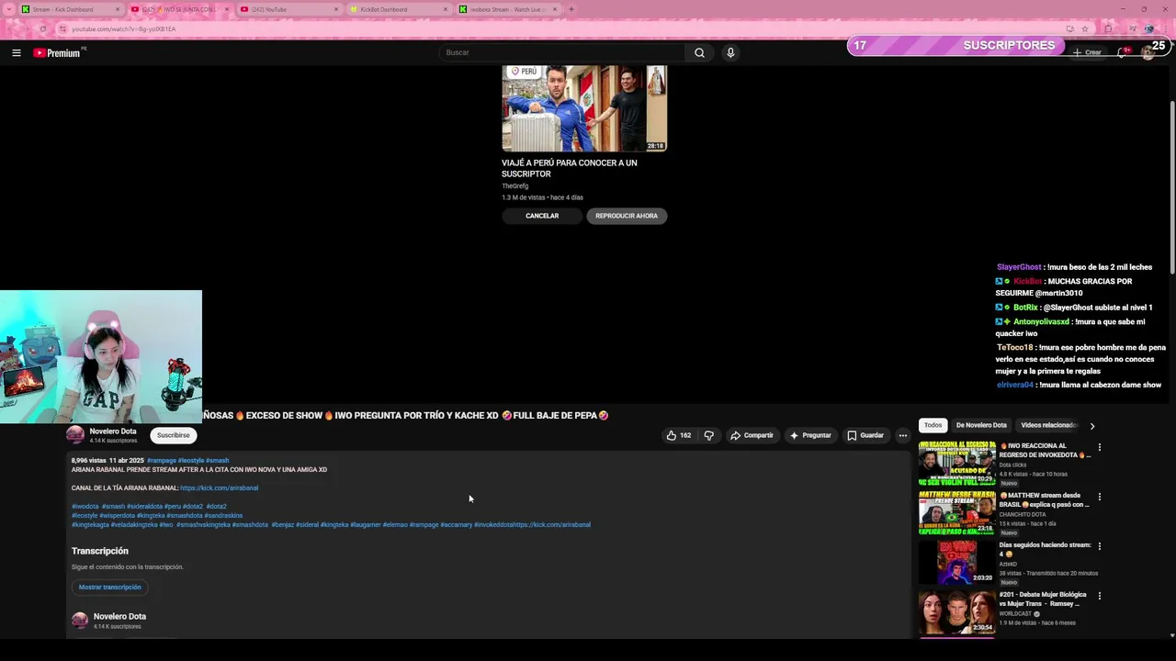Go to YouTube Premium home logo
Viewport: 1176px width, 661px height.
coord(58,53)
